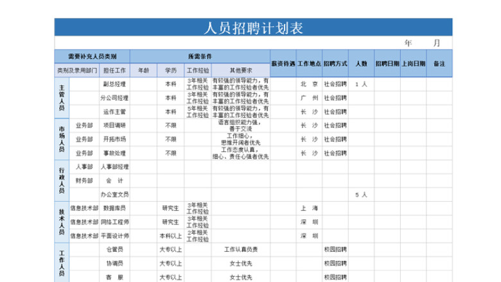Click the 会 计 job cell
Image resolution: width=501 pixels, height=282 pixels.
click(x=114, y=181)
